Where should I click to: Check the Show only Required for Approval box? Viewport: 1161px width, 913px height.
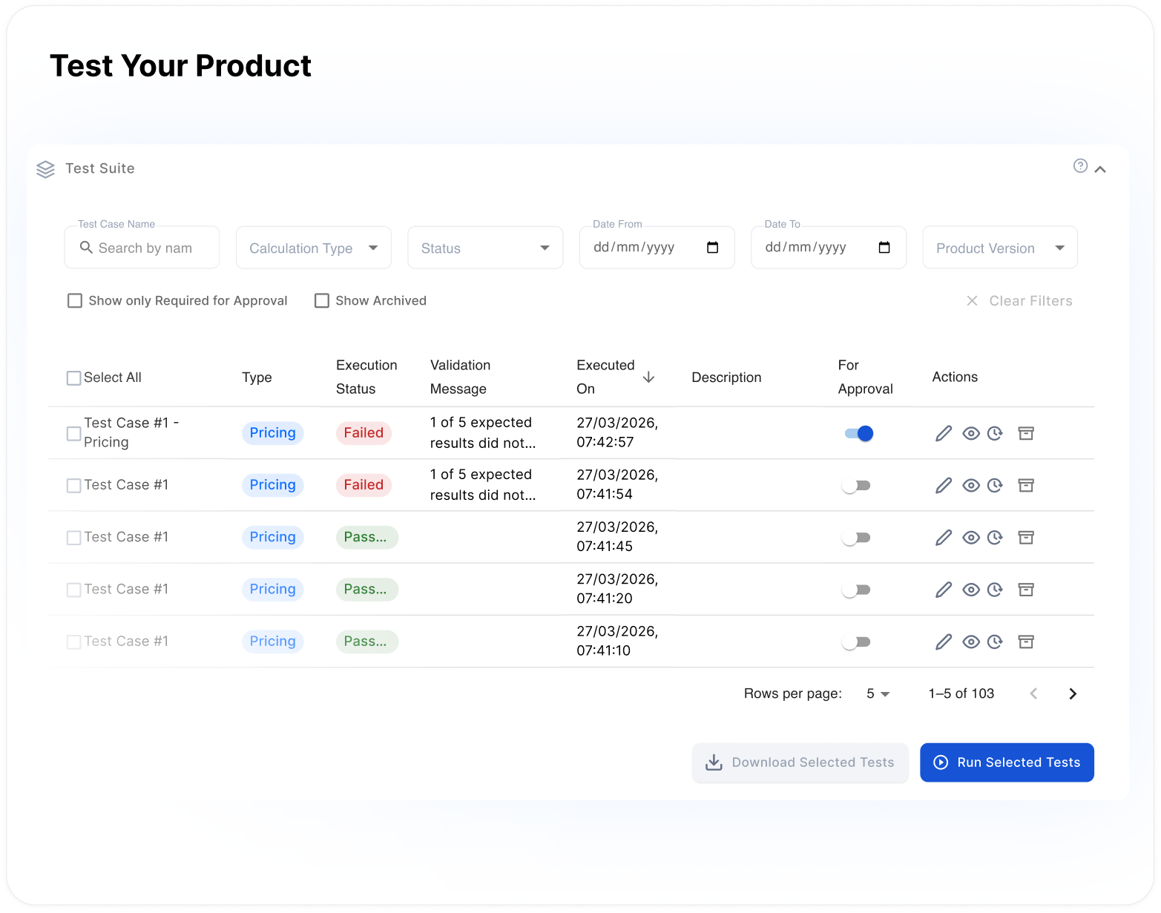coord(75,300)
